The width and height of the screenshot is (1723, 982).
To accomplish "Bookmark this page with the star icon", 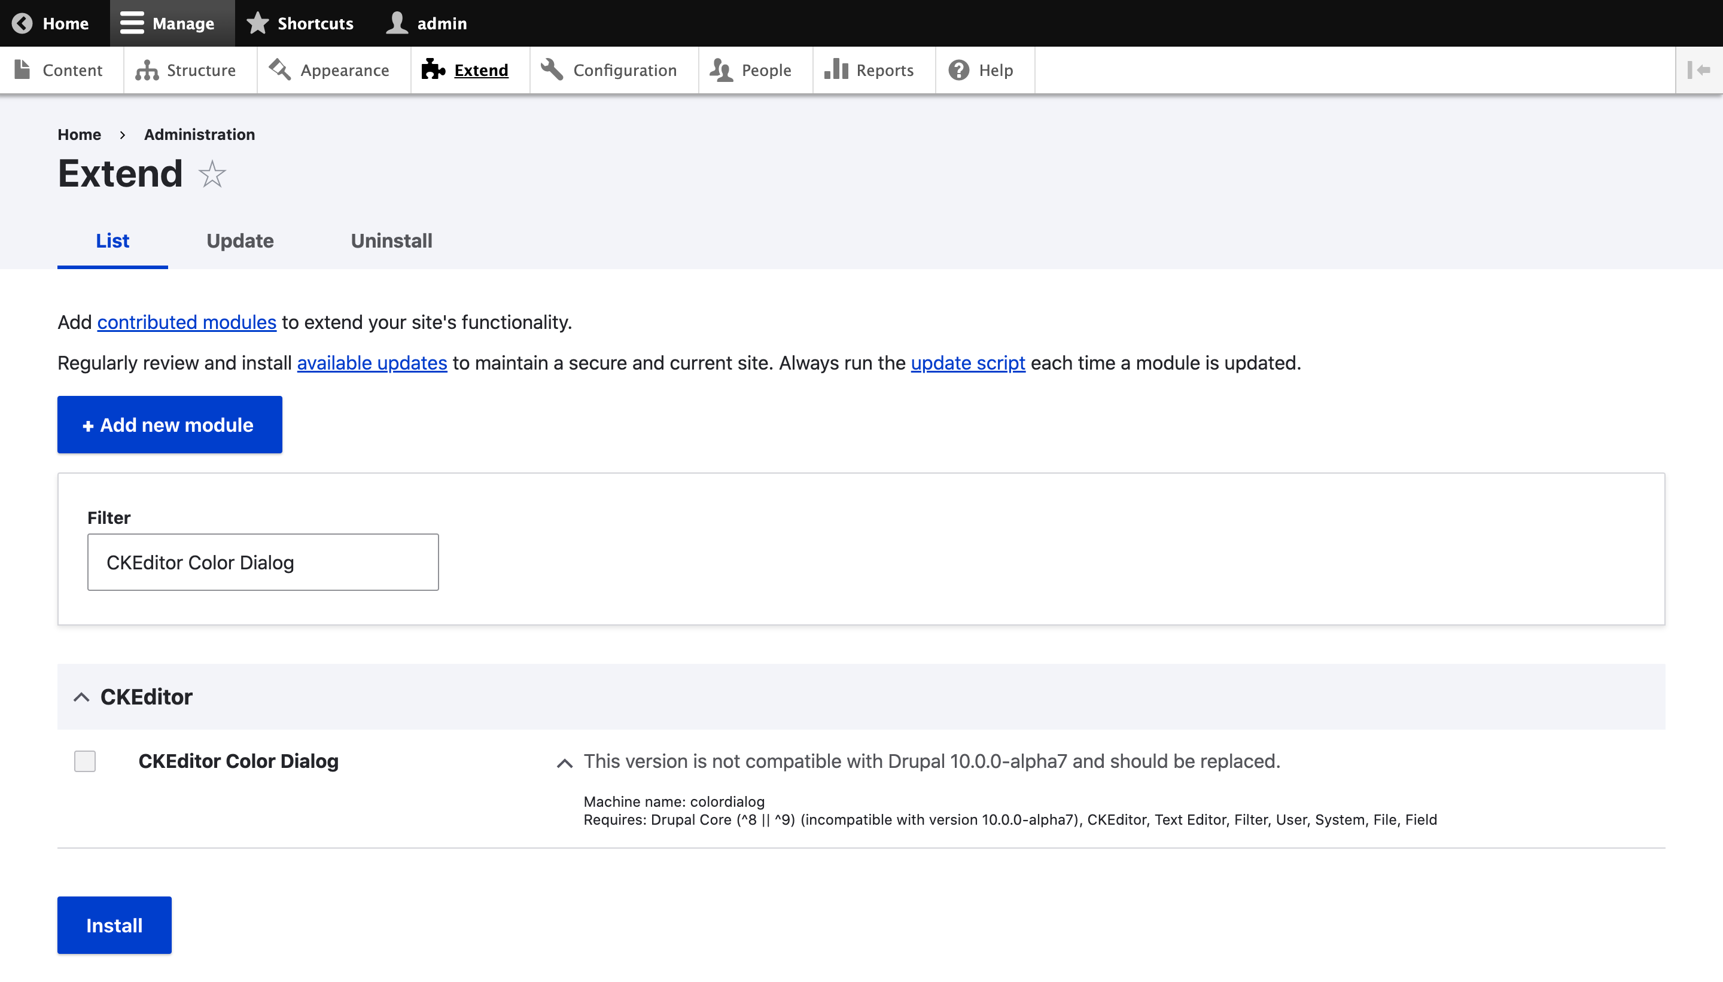I will point(211,174).
